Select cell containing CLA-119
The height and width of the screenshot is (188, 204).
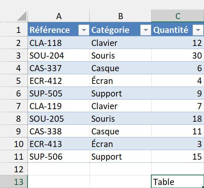[x=59, y=106]
